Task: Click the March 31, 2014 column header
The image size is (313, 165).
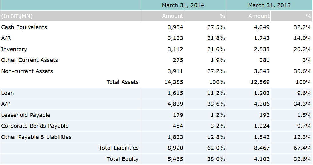Action: coord(183,5)
